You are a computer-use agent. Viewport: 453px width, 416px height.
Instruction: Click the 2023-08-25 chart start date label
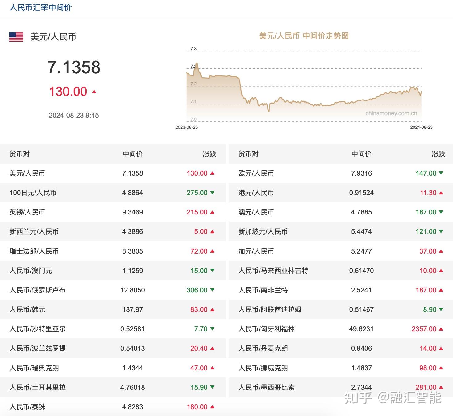187,127
